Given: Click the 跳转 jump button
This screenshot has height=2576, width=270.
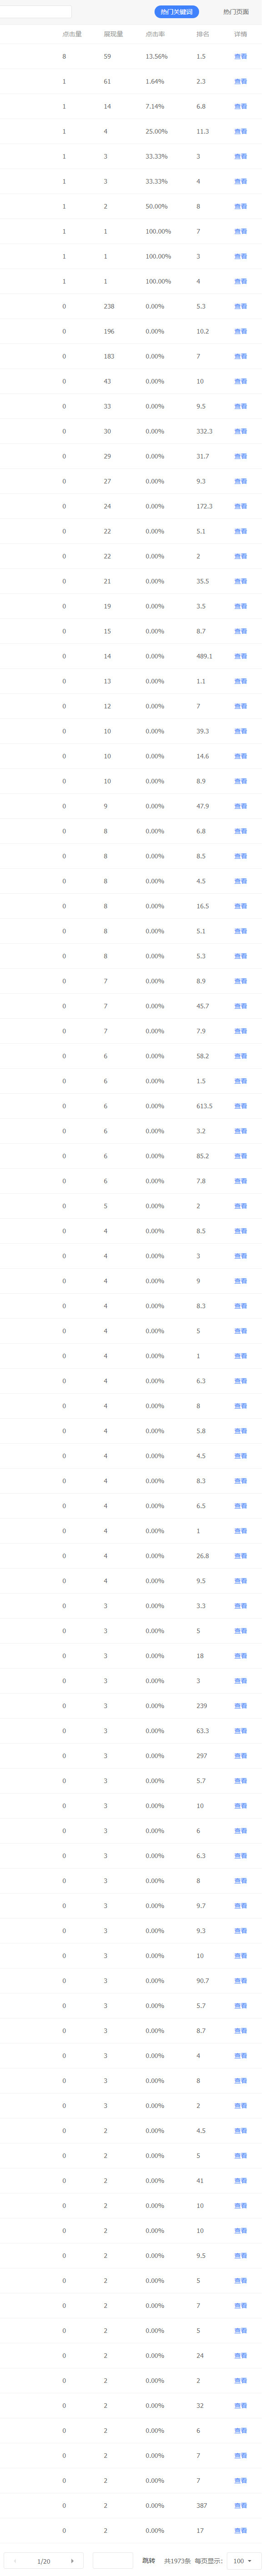Looking at the screenshot, I should 149,2560.
